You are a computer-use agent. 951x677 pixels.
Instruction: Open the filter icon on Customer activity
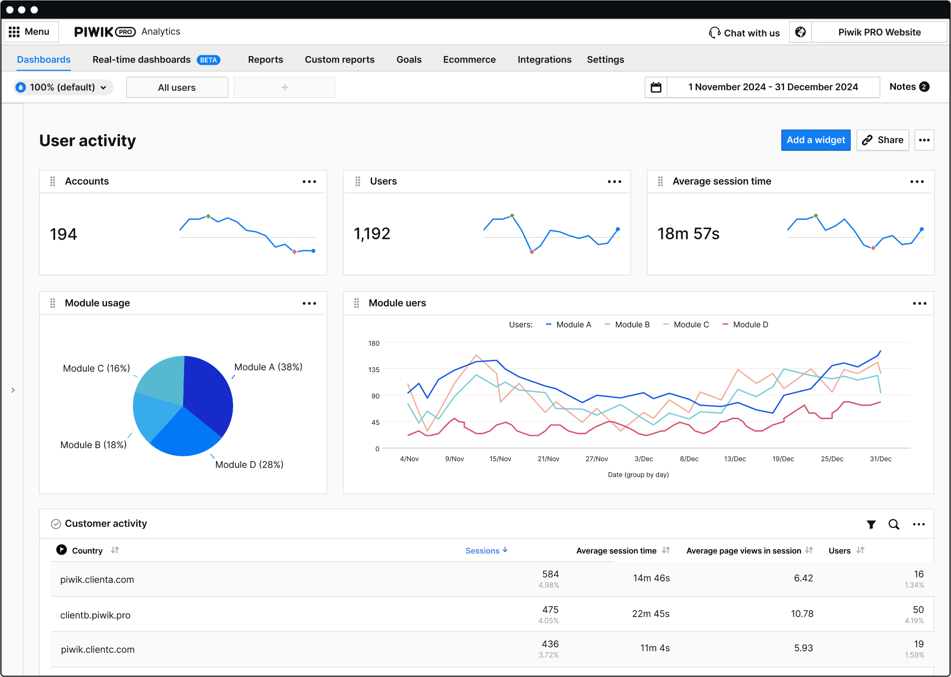pos(871,524)
